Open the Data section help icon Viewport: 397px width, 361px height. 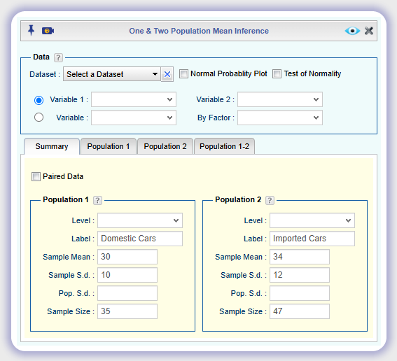58,57
